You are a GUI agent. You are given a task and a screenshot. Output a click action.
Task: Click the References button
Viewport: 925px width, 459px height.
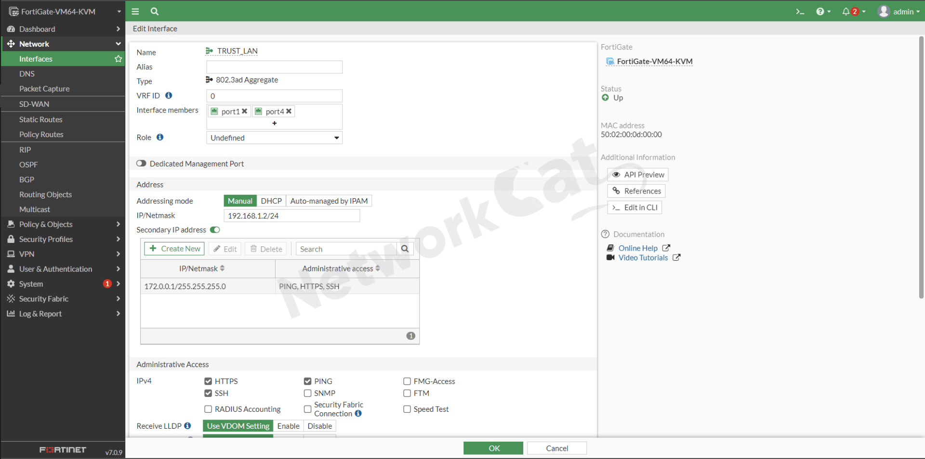636,191
